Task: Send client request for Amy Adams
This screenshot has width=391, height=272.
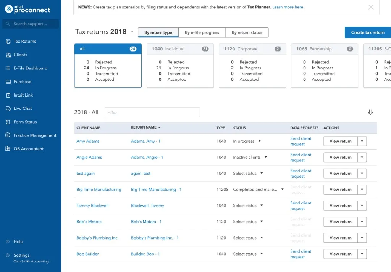Action: [301, 141]
